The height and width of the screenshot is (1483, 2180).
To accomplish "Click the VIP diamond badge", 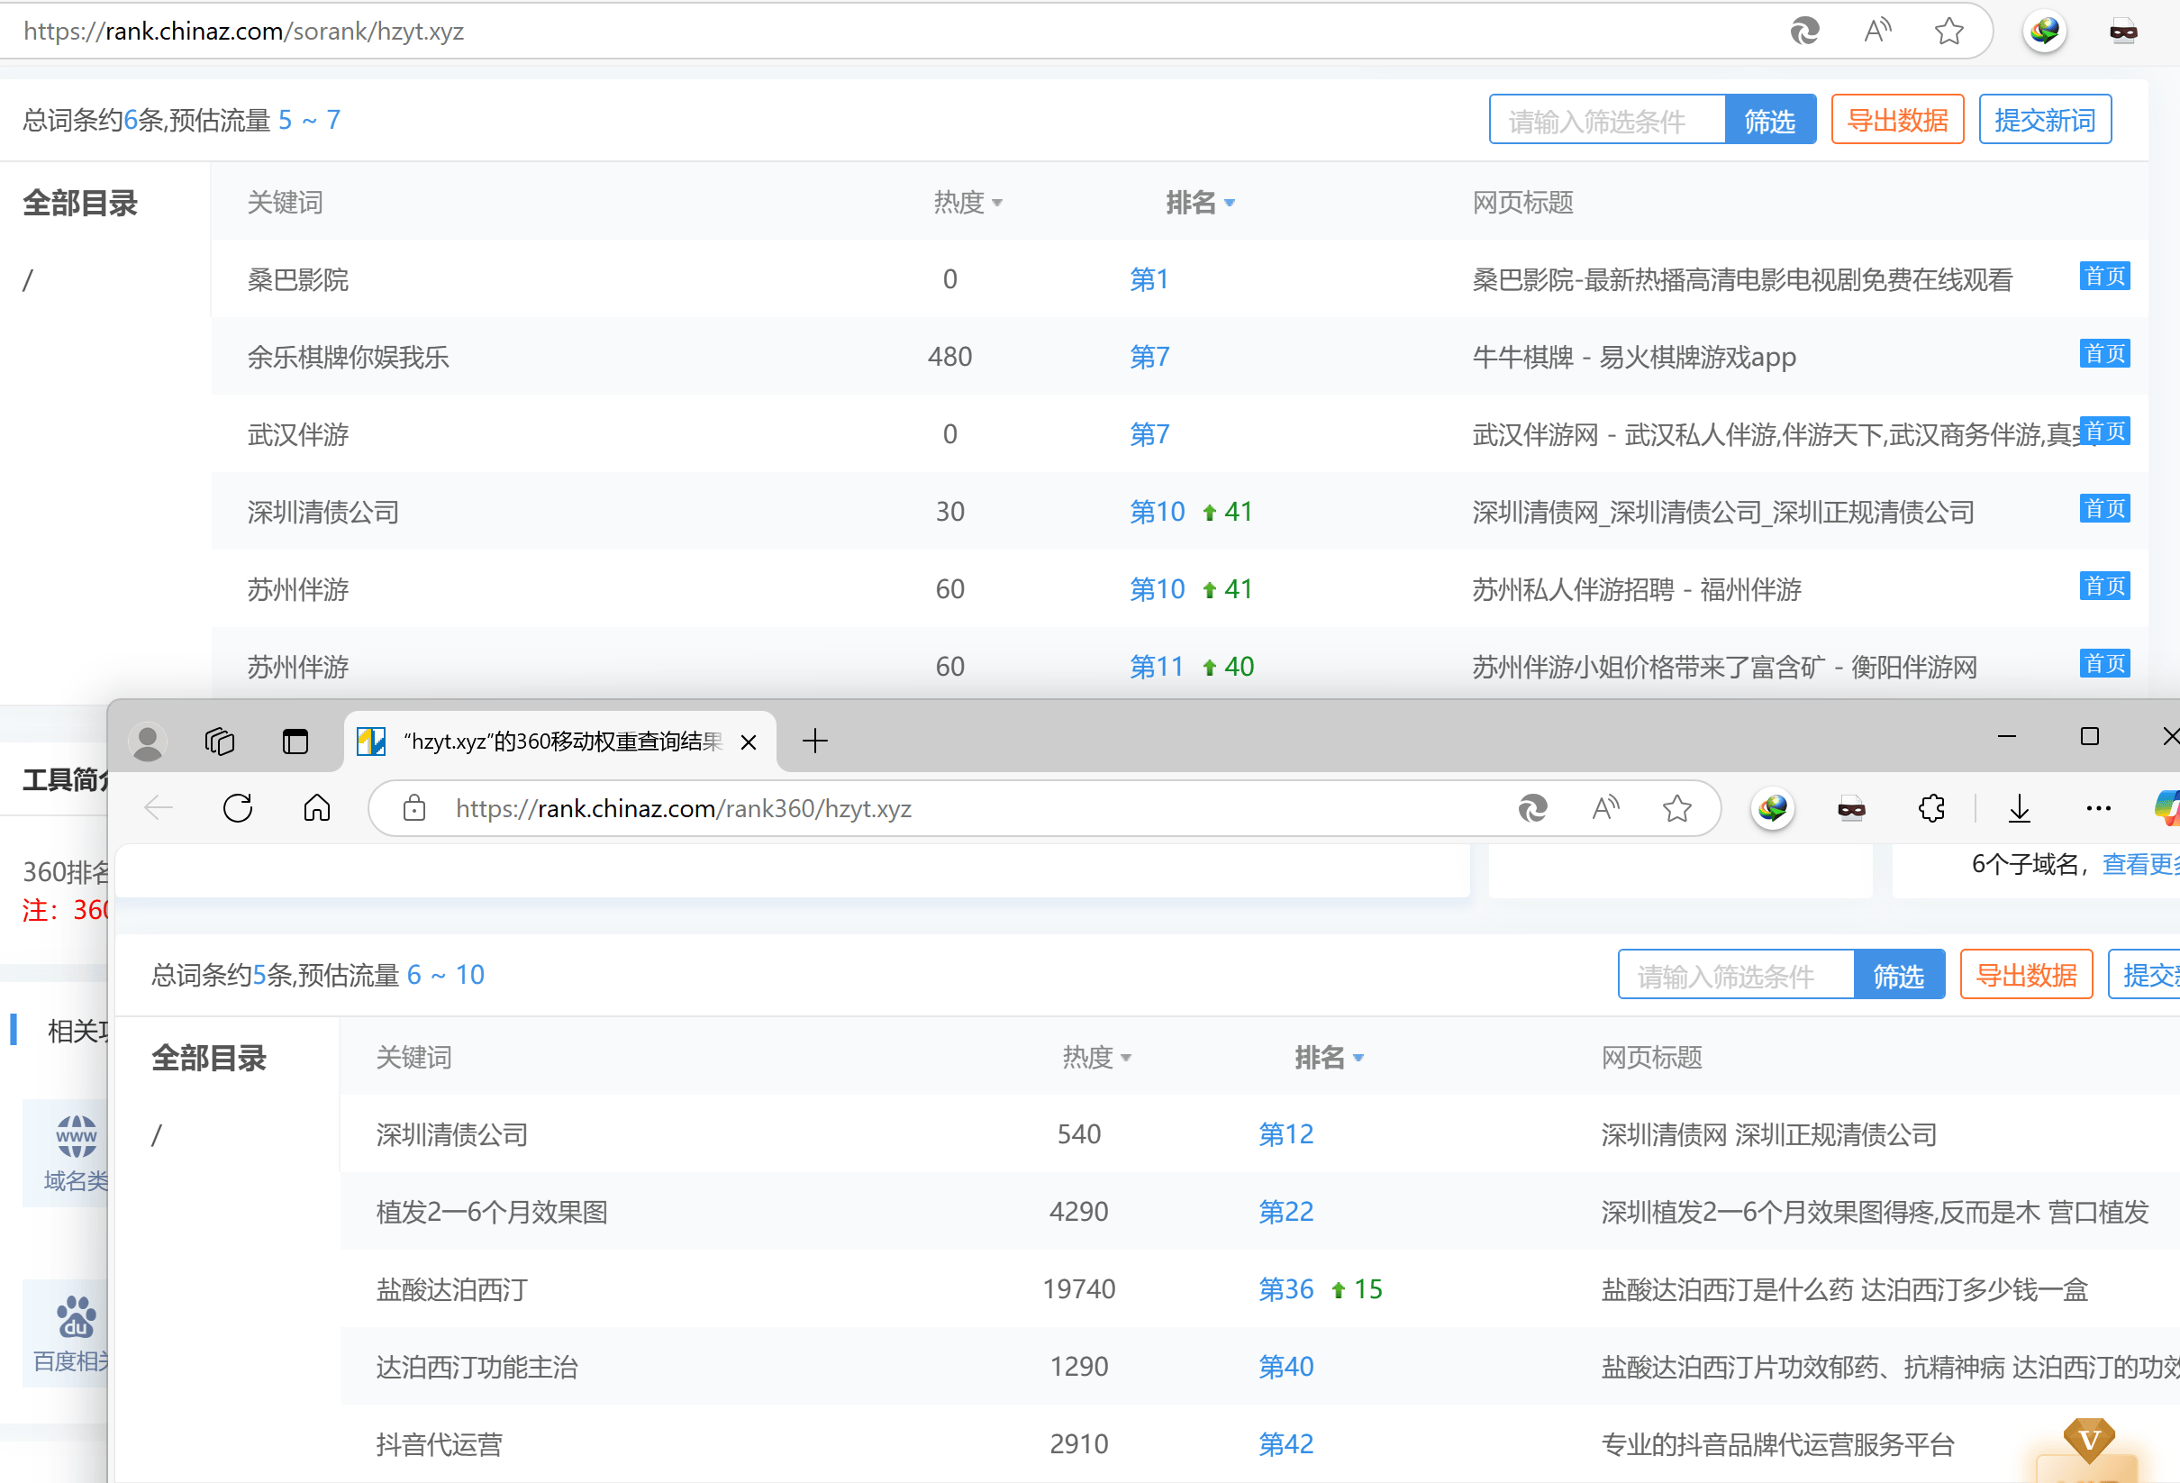I will [2089, 1440].
